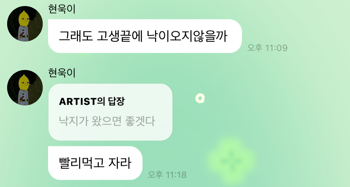Tap the blurred green clover shape
The height and width of the screenshot is (187, 350).
(x=231, y=161)
